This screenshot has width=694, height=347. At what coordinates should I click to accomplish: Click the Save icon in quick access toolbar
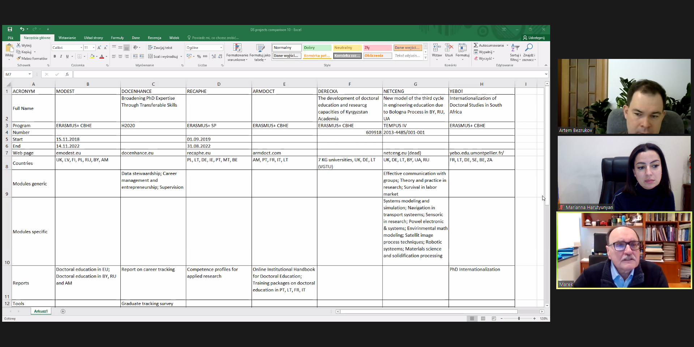pyautogui.click(x=10, y=29)
